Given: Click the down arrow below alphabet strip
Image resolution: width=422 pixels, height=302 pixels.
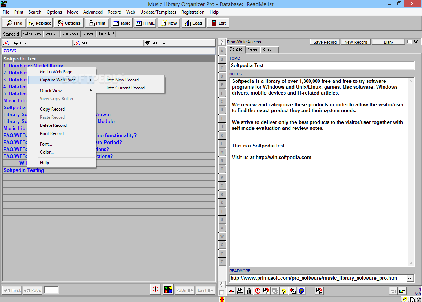Looking at the screenshot, I should (x=222, y=285).
